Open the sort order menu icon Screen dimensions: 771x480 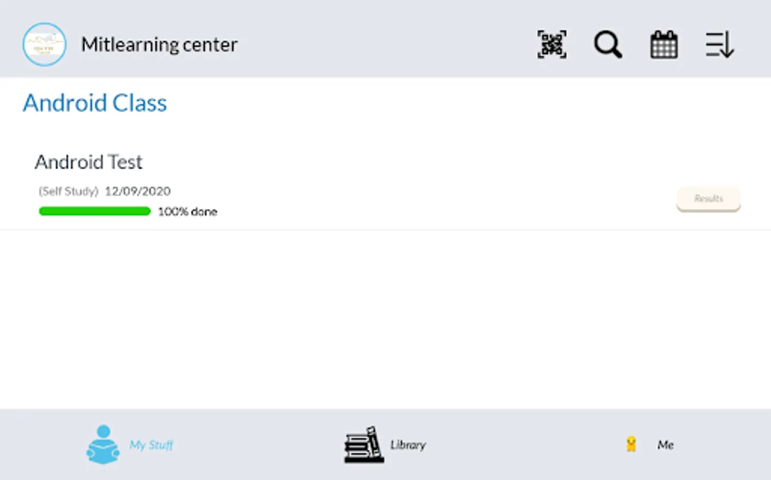pos(719,44)
